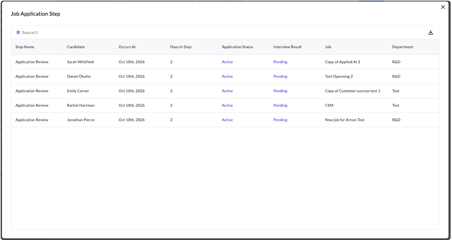Sort by Occurs At column header

(x=127, y=47)
